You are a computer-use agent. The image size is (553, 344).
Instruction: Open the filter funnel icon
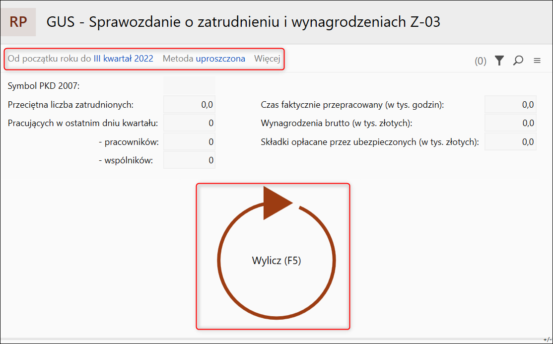pos(499,61)
